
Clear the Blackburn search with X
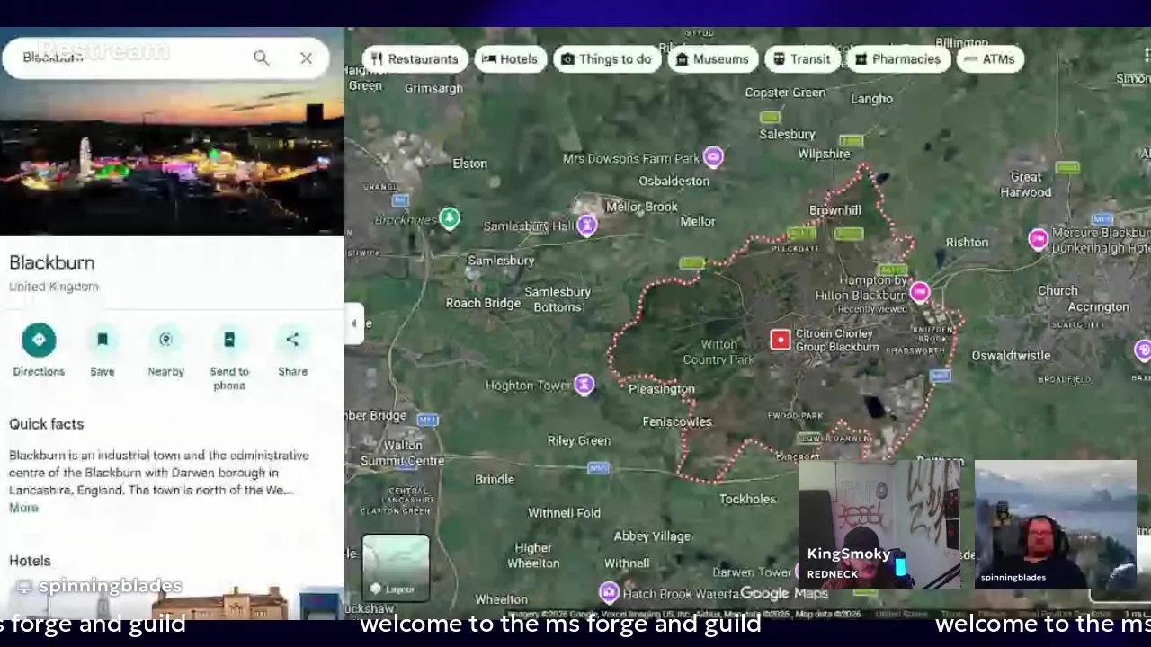coord(306,58)
